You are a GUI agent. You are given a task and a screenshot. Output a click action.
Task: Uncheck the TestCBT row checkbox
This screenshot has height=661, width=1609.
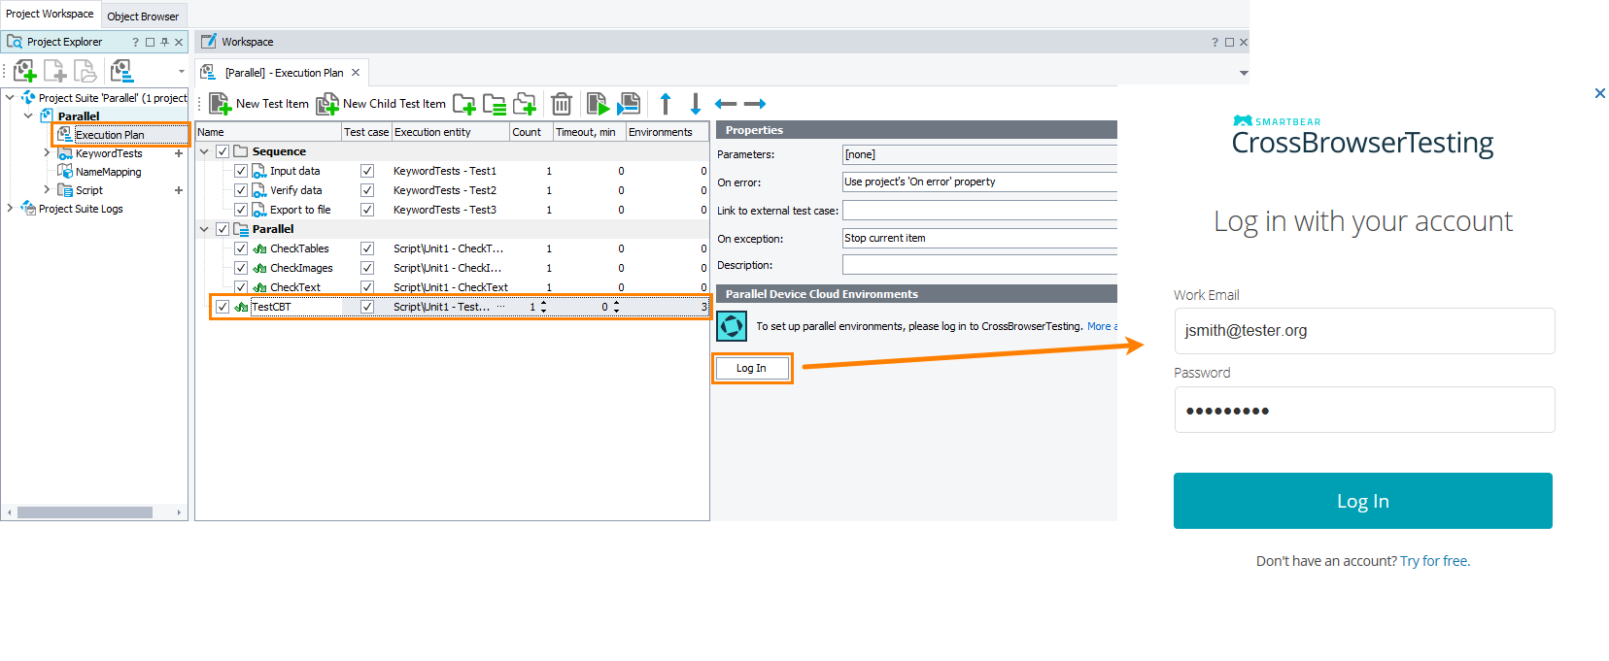[223, 307]
